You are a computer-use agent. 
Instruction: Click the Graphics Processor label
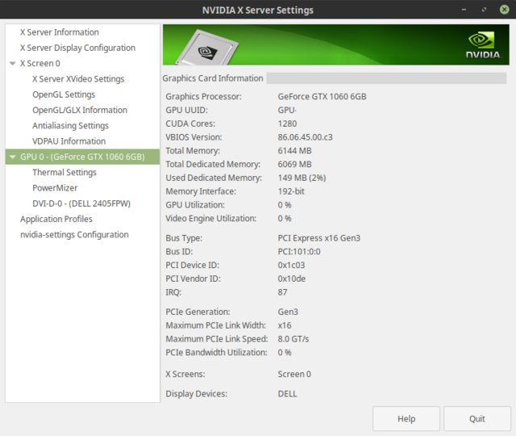(203, 97)
